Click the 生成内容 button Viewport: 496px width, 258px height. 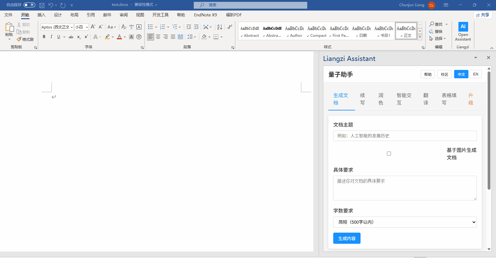(347, 238)
